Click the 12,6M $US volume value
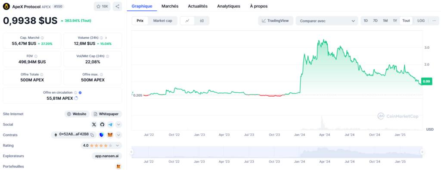Screen dimensions: 441x170 click(84, 44)
